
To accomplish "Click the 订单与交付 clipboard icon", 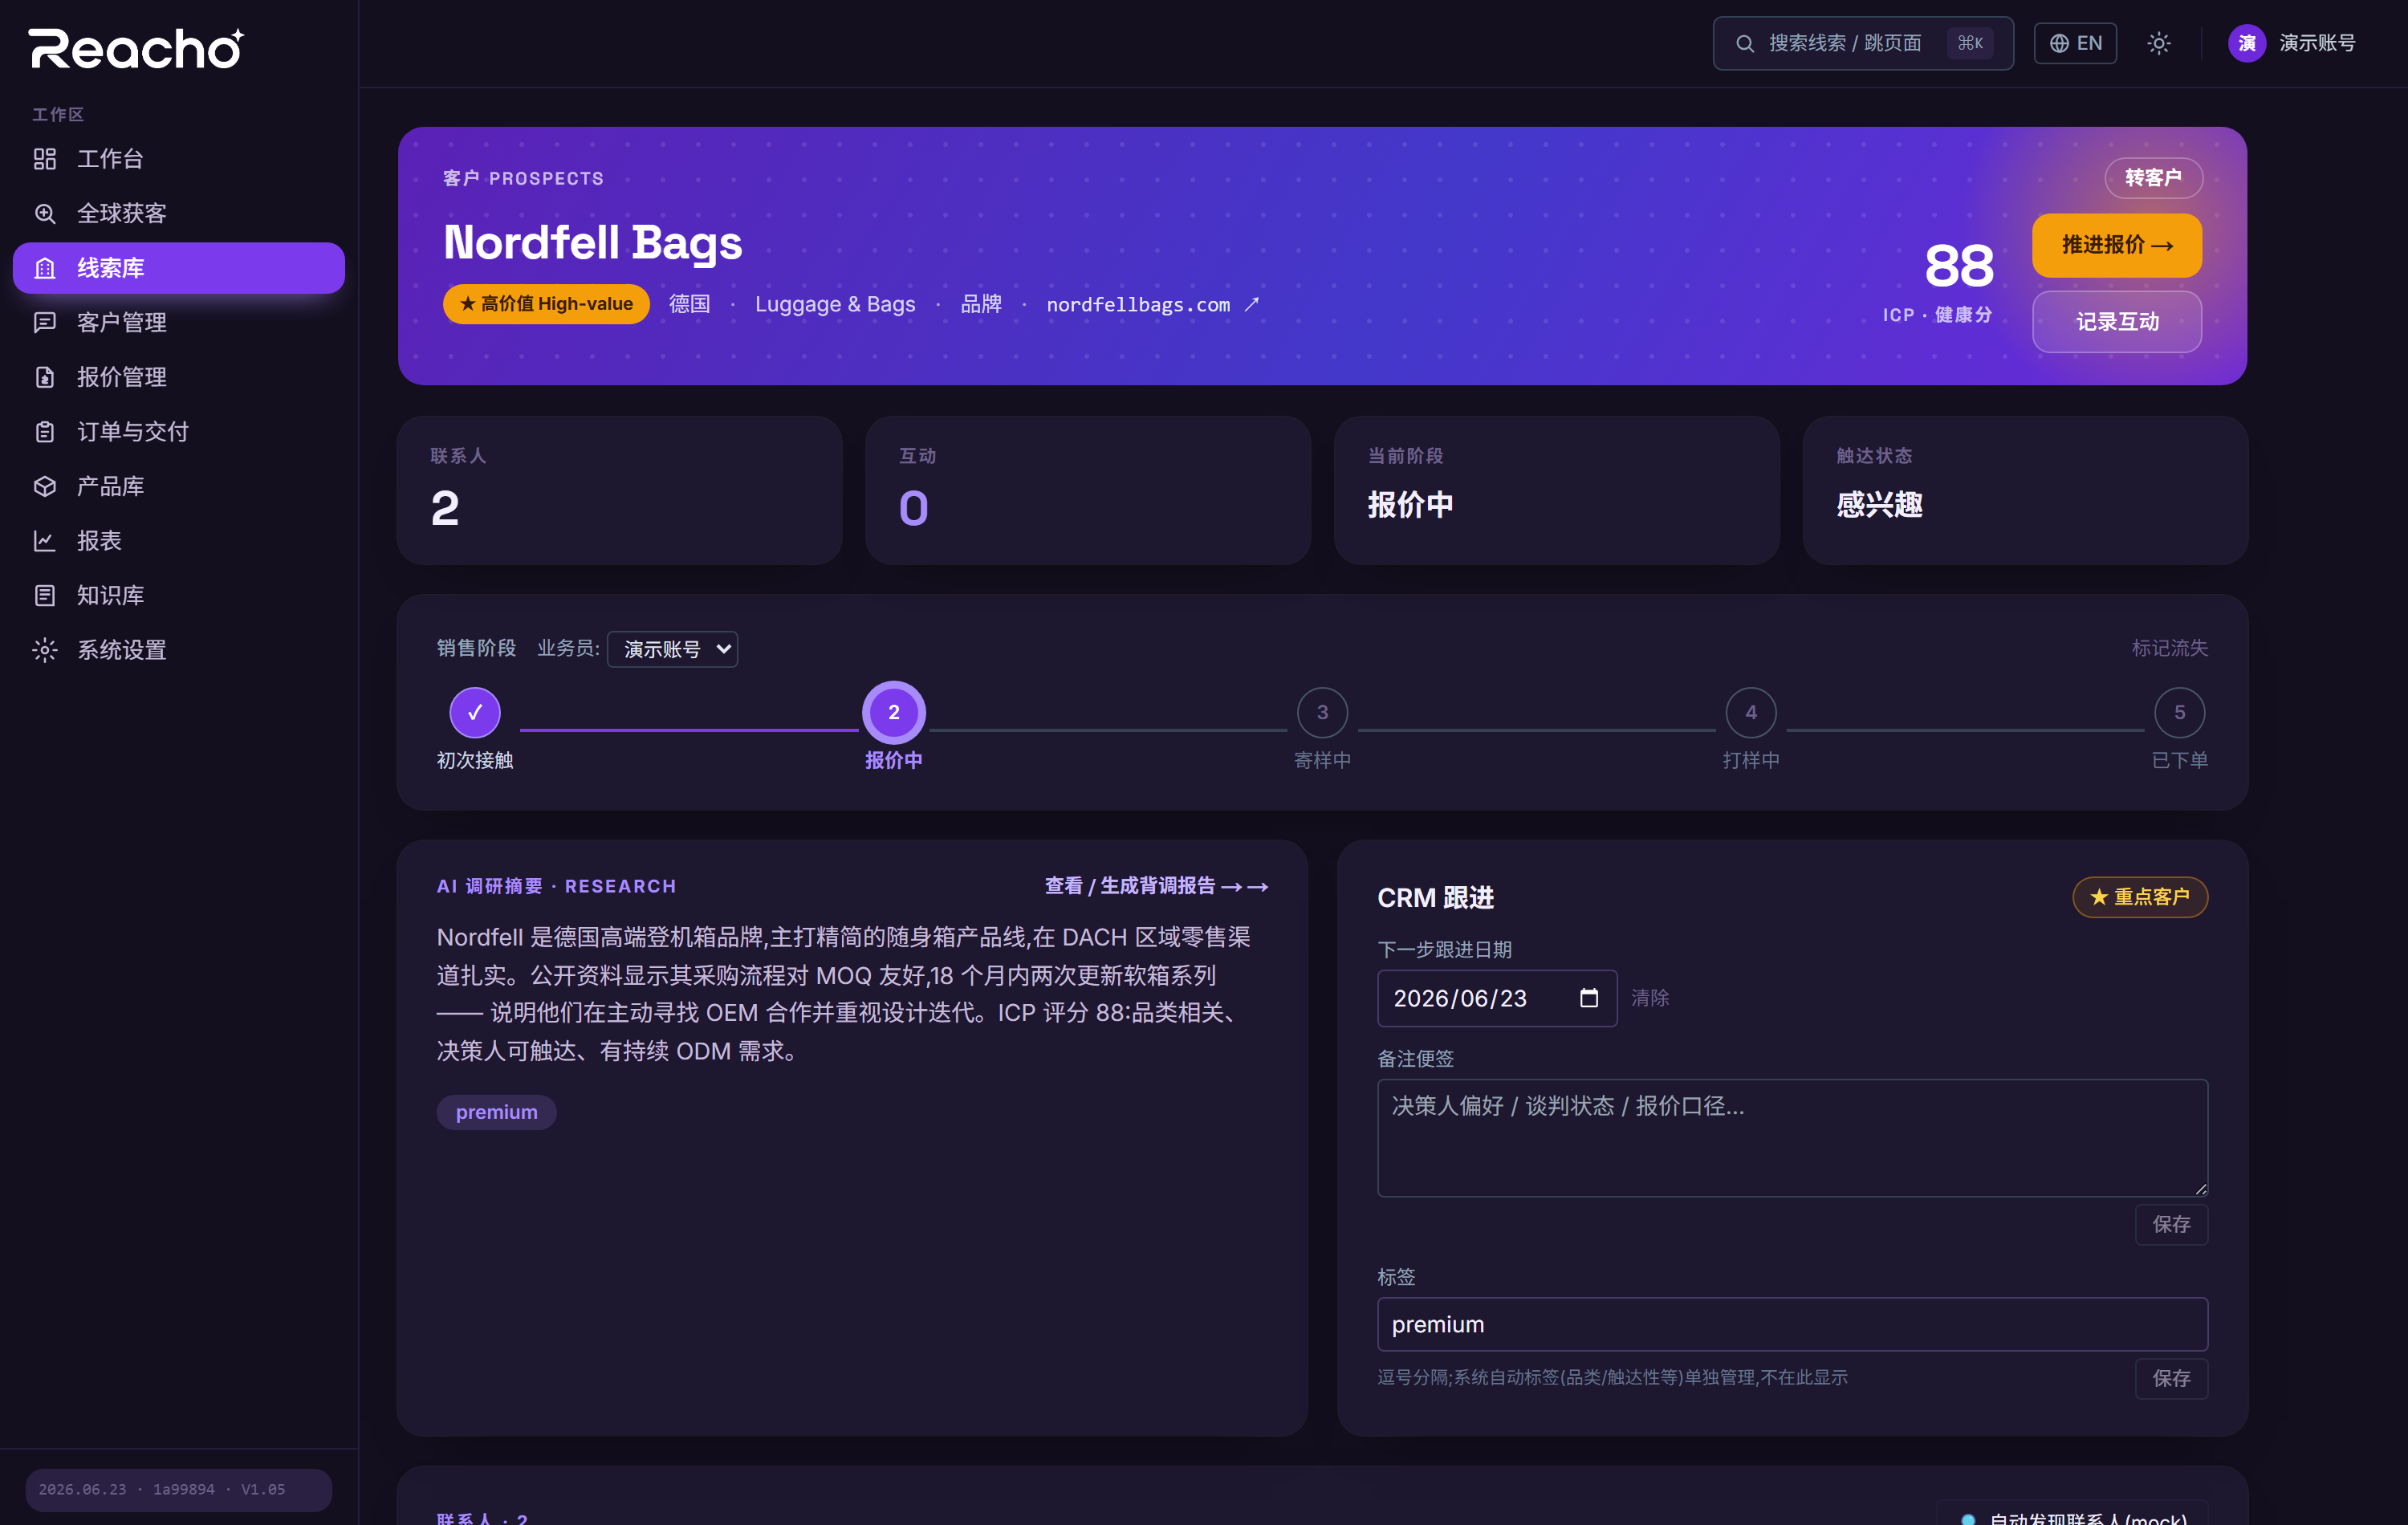I will [45, 431].
